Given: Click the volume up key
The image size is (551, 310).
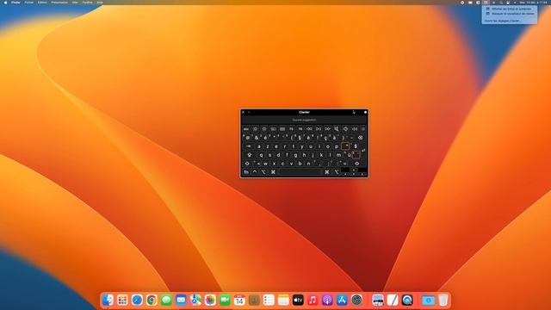Looking at the screenshot, I should point(355,129).
